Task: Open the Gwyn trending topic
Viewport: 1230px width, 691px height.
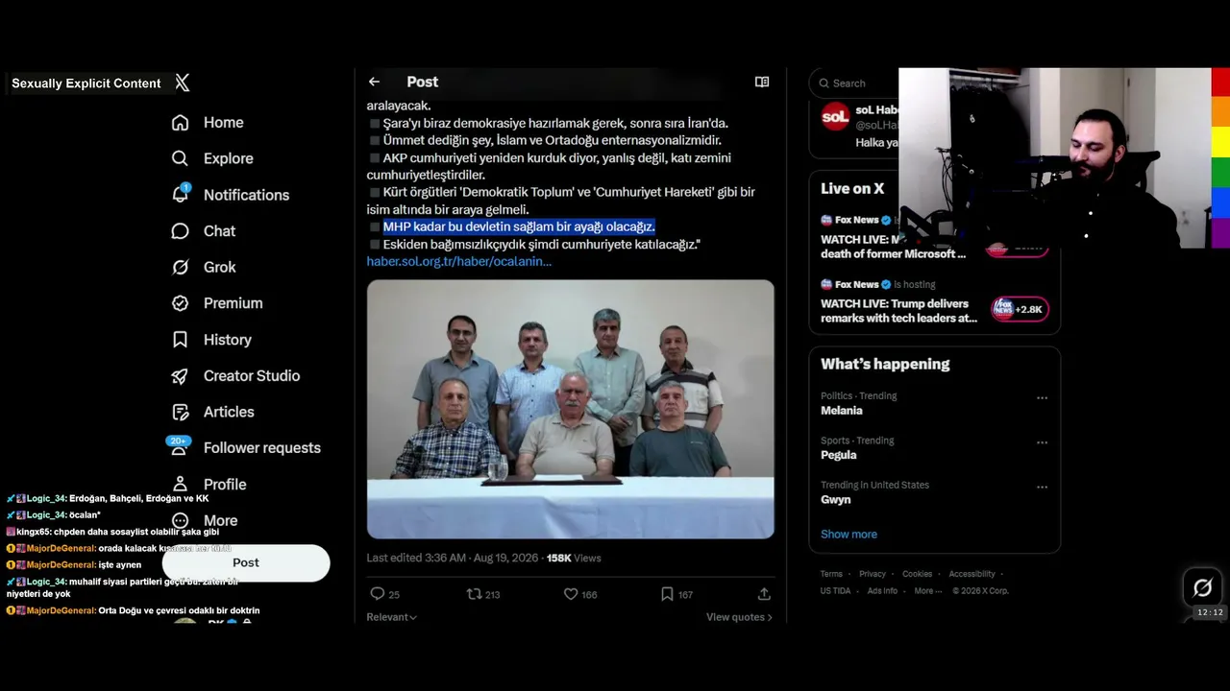Action: pyautogui.click(x=934, y=492)
